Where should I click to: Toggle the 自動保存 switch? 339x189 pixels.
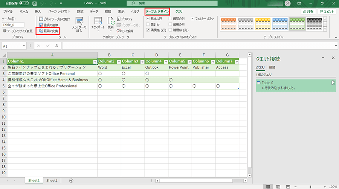coord(24,3)
